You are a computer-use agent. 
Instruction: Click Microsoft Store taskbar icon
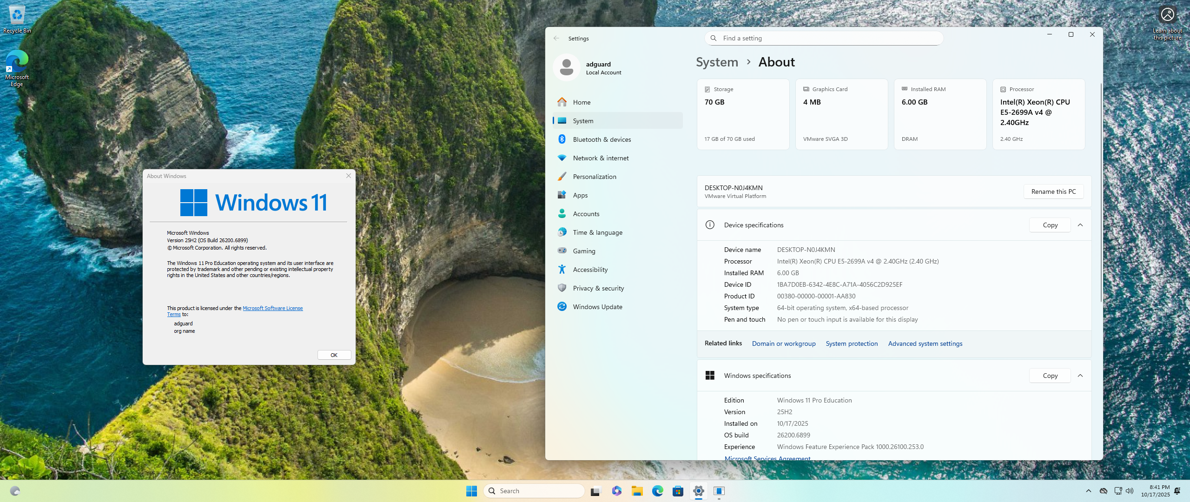pos(678,491)
